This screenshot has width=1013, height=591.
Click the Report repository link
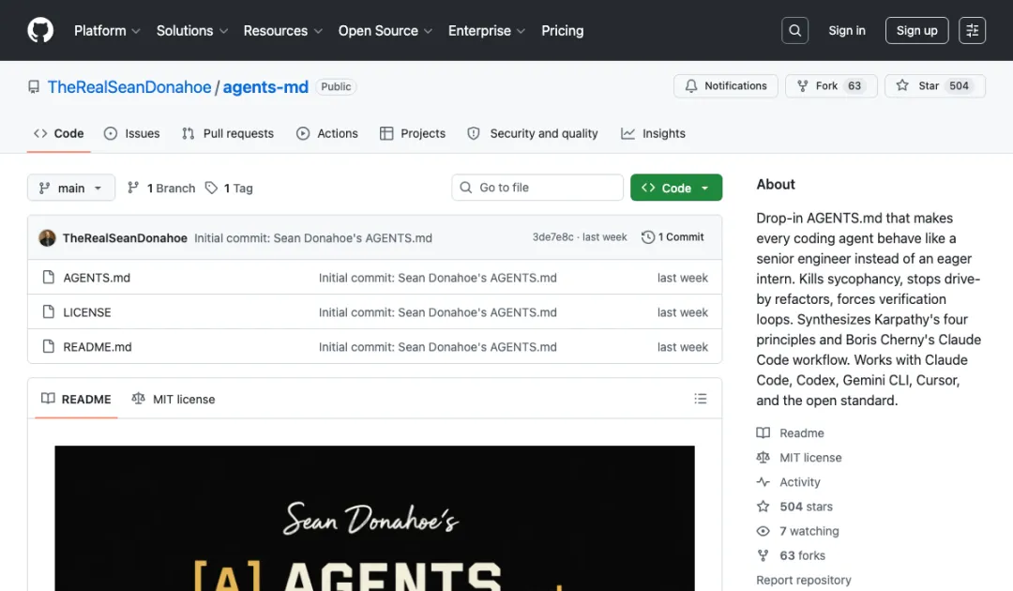[x=804, y=580]
